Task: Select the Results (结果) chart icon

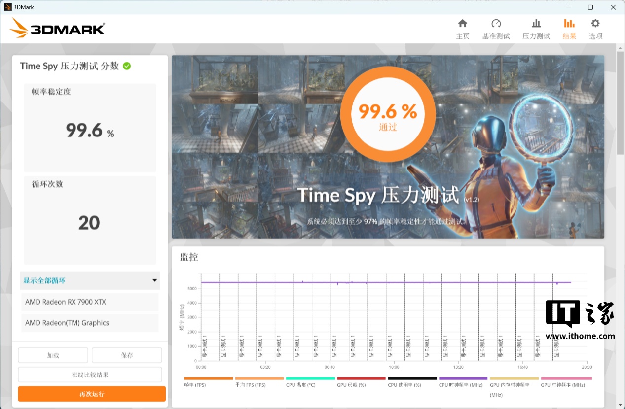Action: click(x=569, y=24)
